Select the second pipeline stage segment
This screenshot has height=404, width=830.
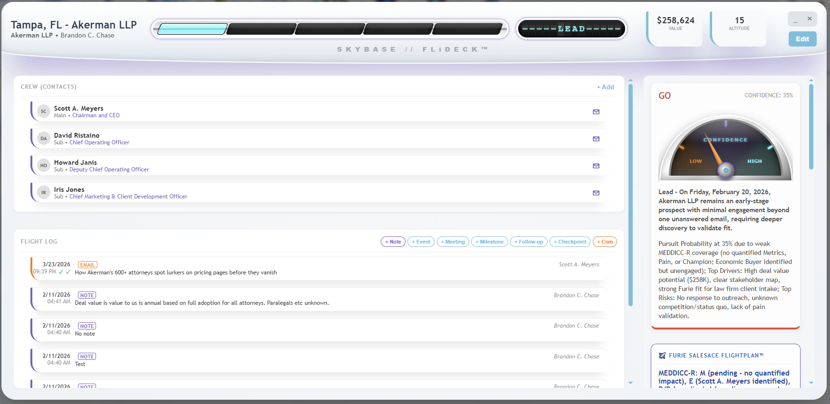pos(261,29)
